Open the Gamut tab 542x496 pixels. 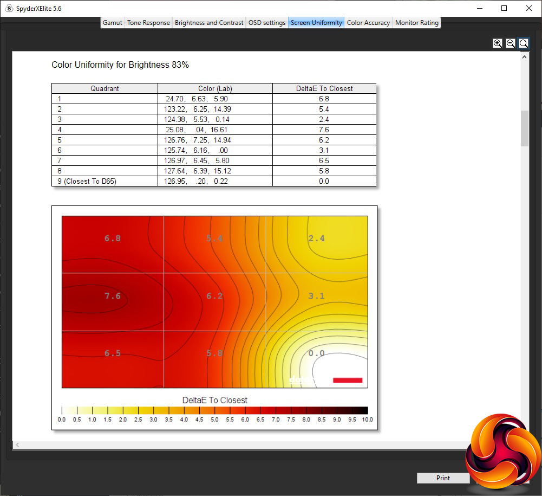[113, 23]
